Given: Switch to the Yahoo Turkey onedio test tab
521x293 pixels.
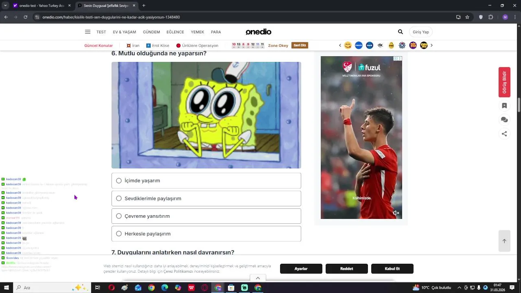Looking at the screenshot, I should pos(42,6).
